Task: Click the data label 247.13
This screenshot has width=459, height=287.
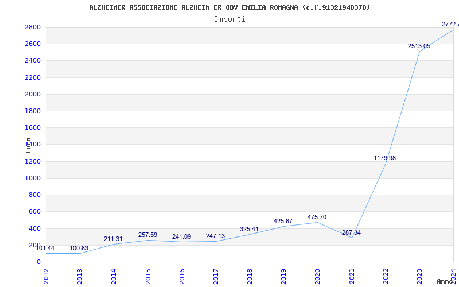Action: coord(216,236)
